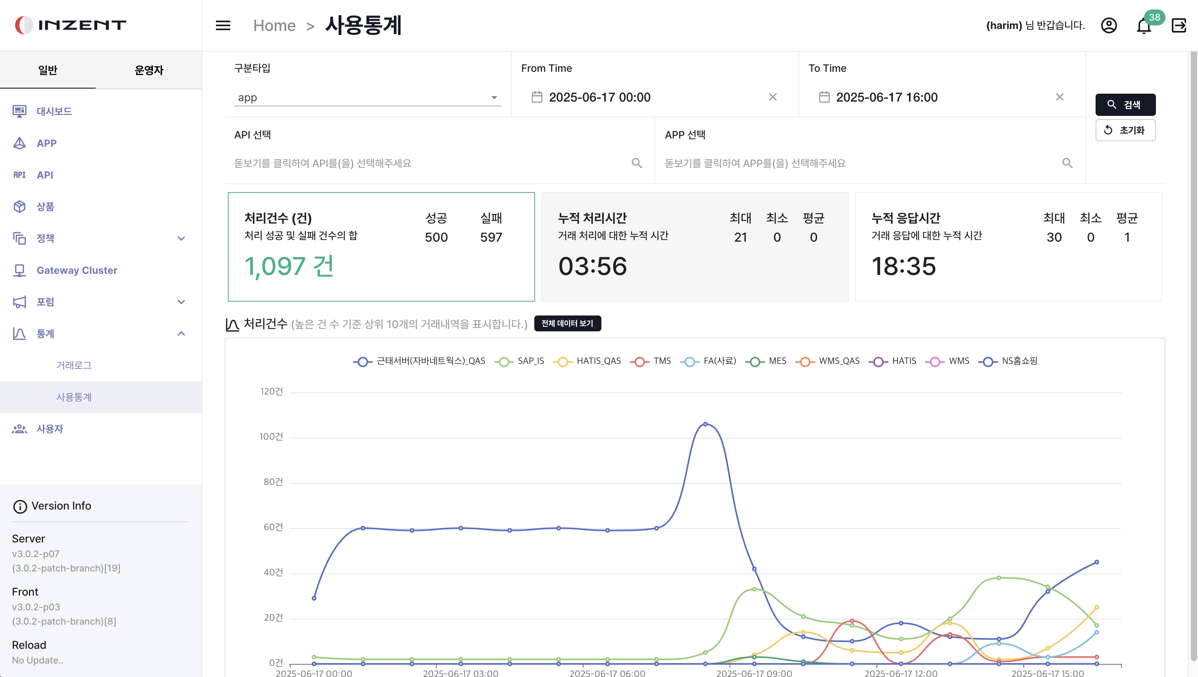Image resolution: width=1198 pixels, height=677 pixels.
Task: Toggle MES legend series
Action: (765, 361)
